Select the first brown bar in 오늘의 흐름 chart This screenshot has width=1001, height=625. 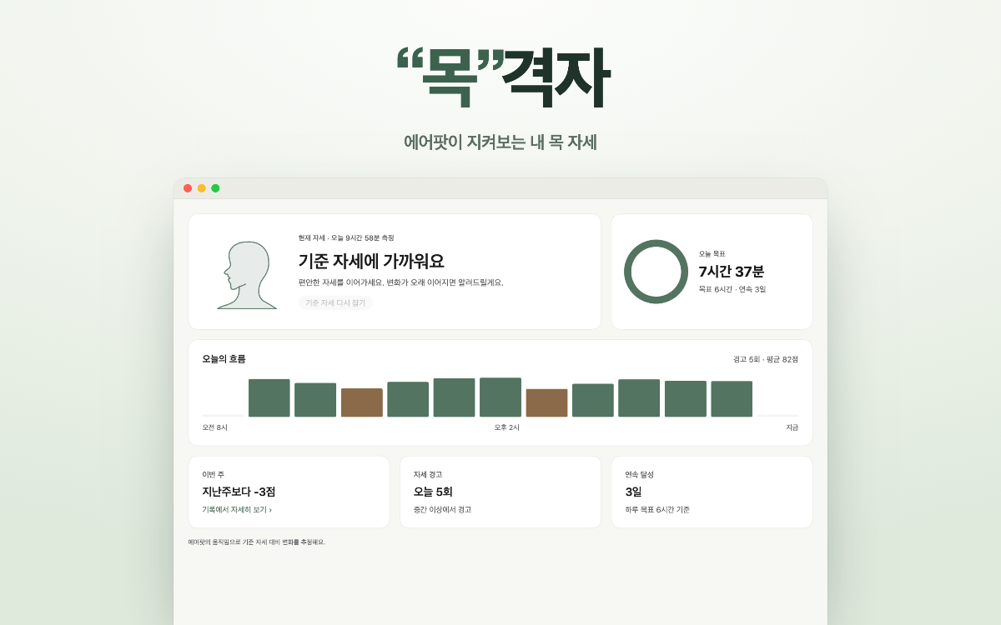[x=362, y=402]
